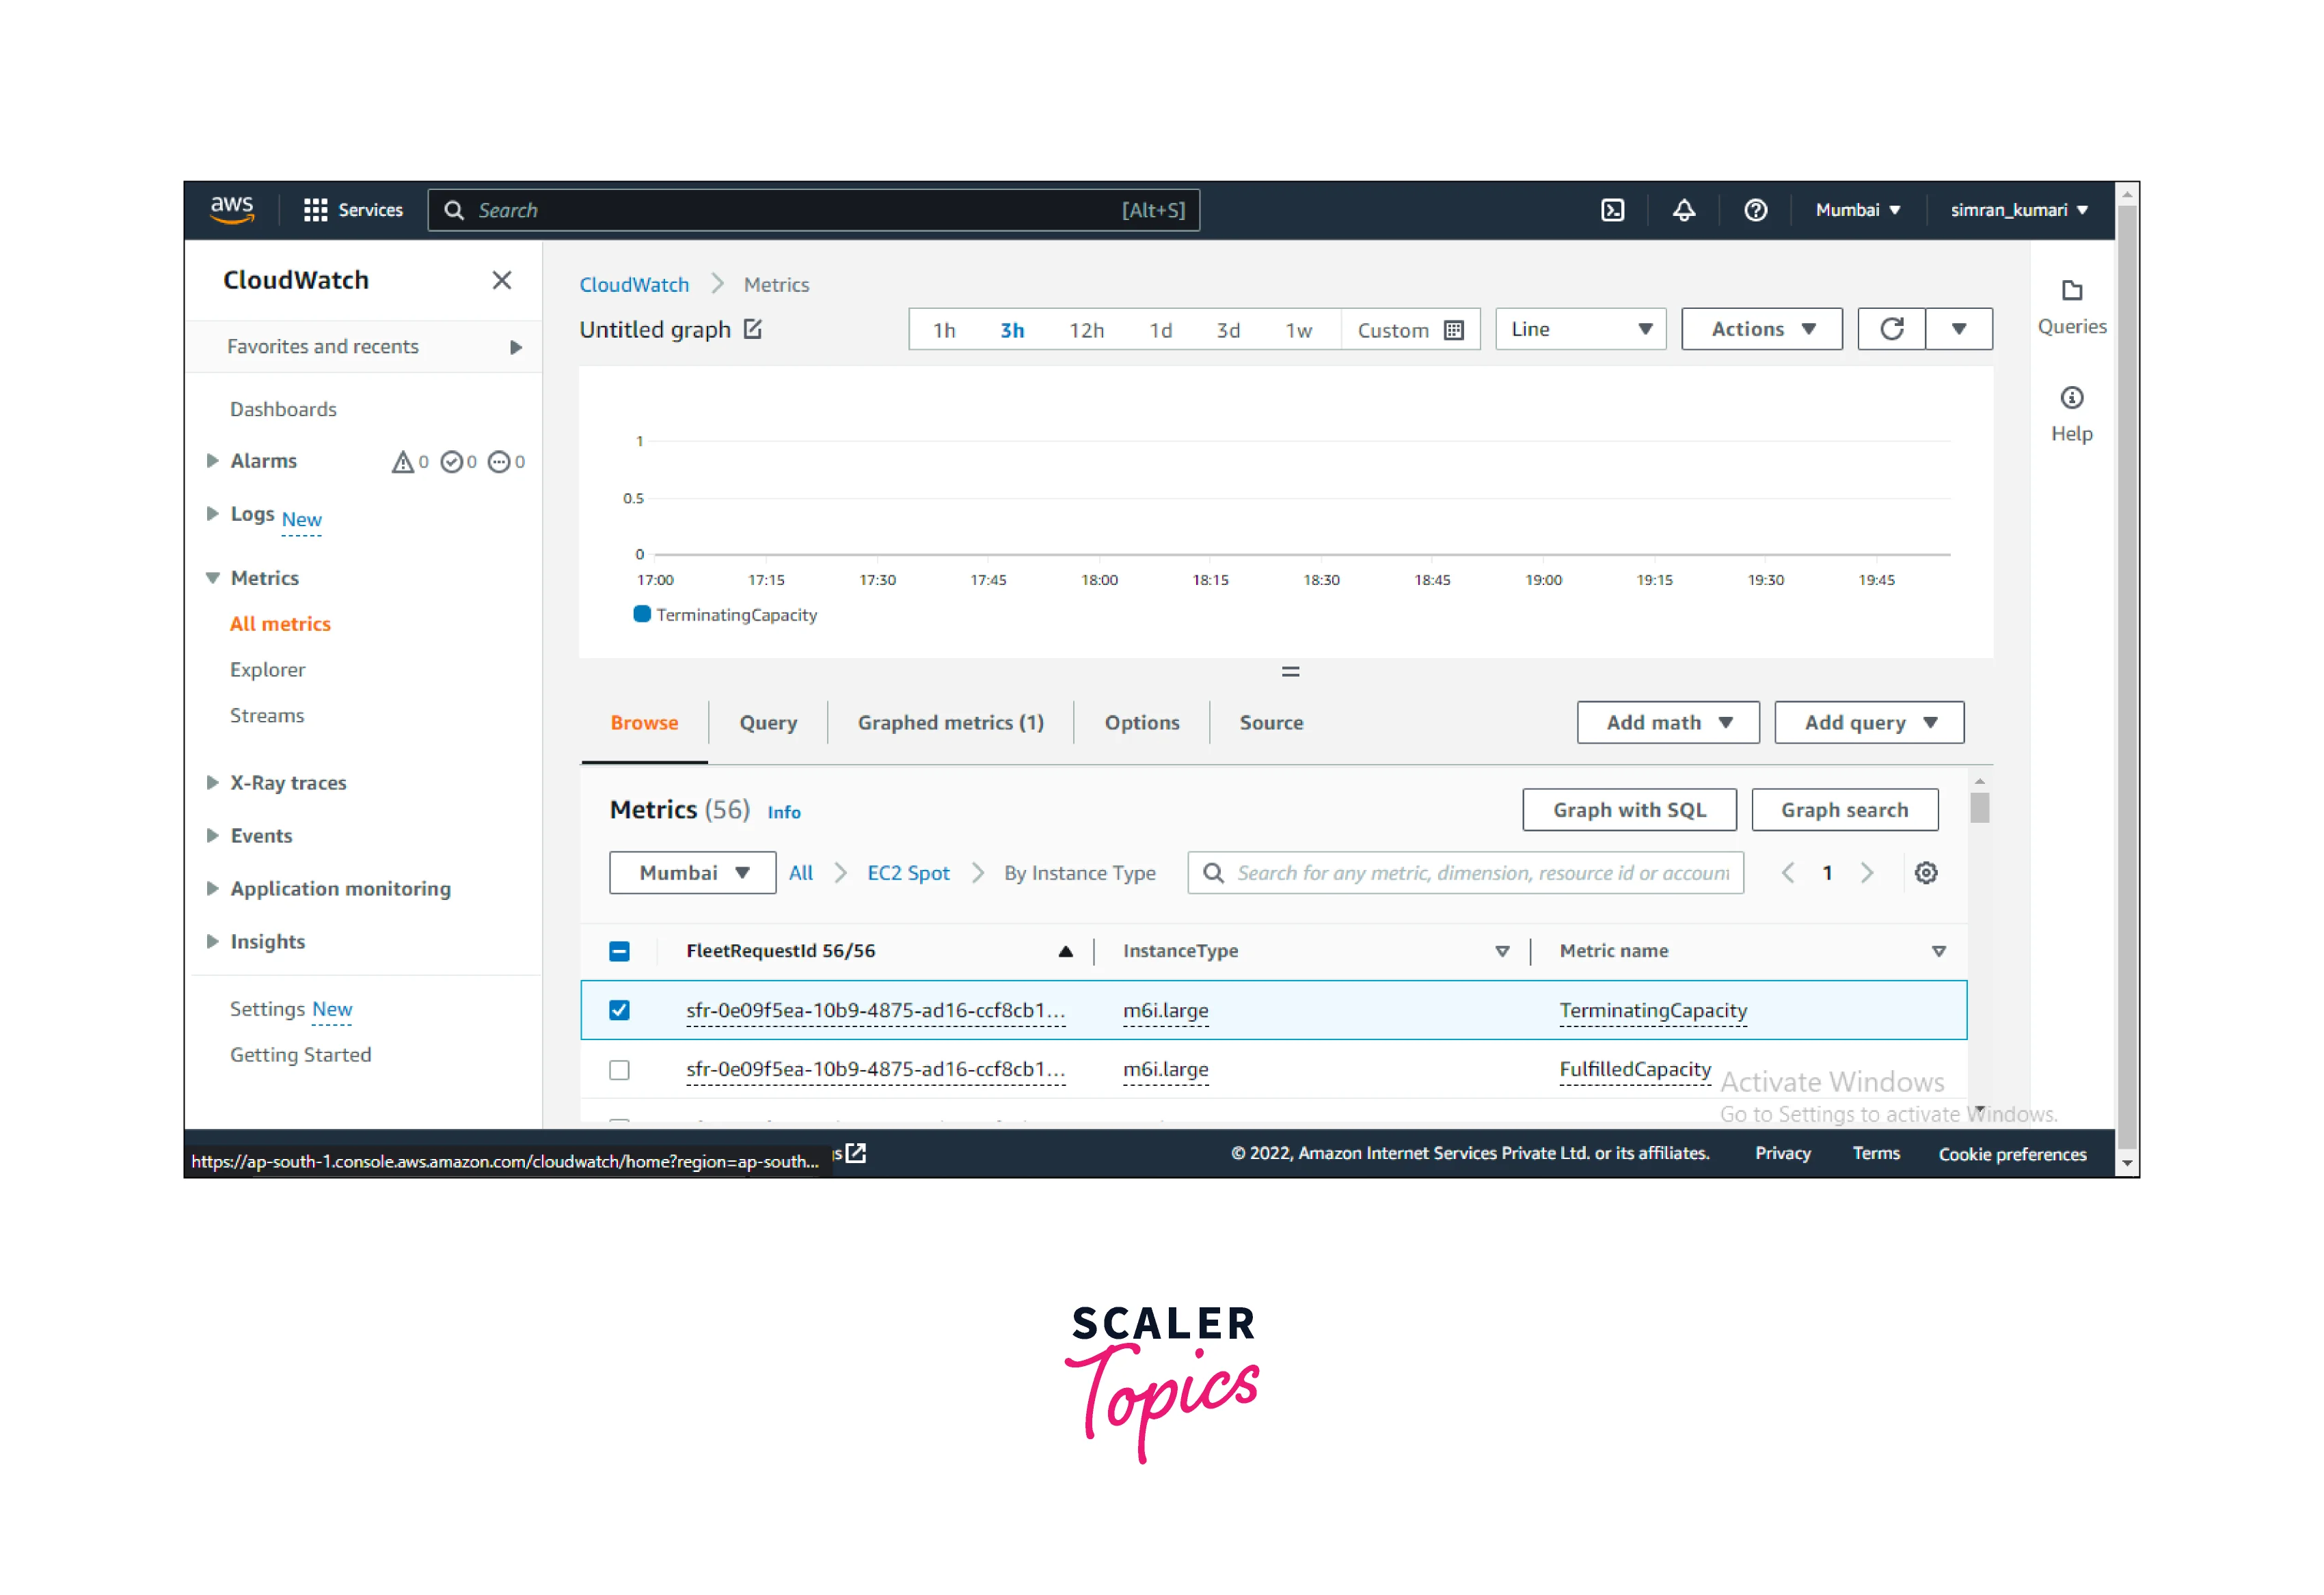Screen dimensions: 2324x1595
Task: Expand the Actions dropdown
Action: pyautogui.click(x=1761, y=329)
